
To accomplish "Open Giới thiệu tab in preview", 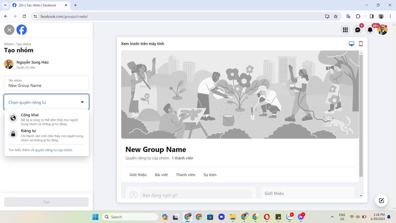I will [x=138, y=175].
